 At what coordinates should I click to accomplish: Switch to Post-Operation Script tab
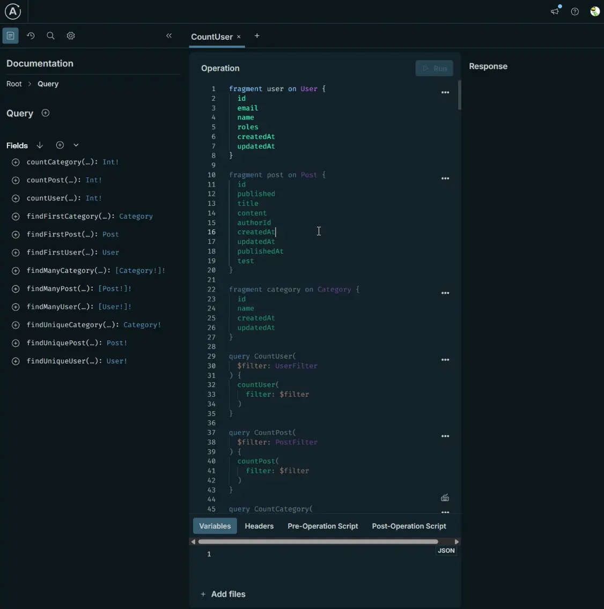[x=409, y=526]
